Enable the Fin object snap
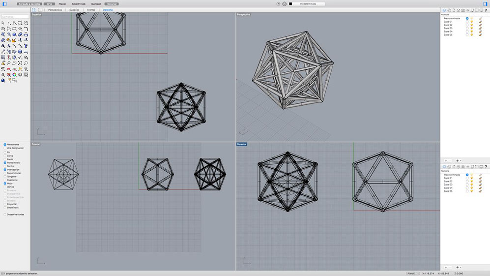Image resolution: width=490 pixels, height=276 pixels. tap(5, 153)
